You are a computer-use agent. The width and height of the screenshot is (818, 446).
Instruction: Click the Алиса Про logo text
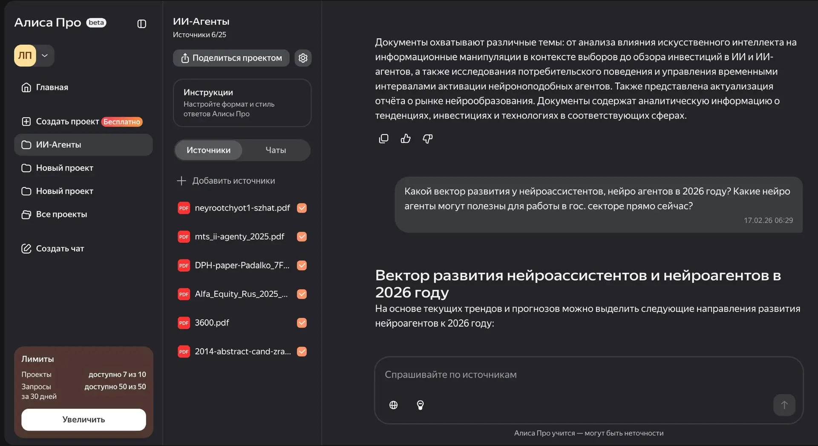[x=48, y=22]
